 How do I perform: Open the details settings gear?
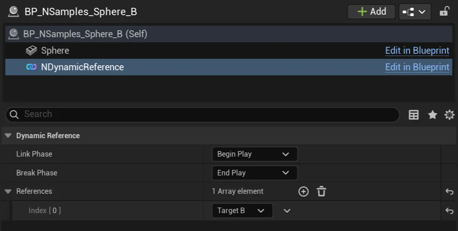pyautogui.click(x=449, y=115)
